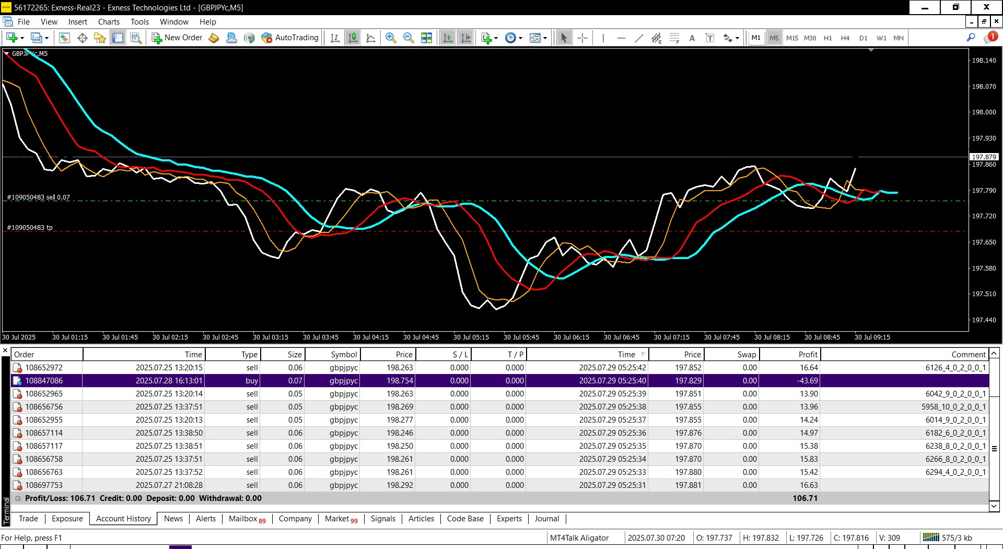Click the Zoom In magnifier icon

(x=390, y=38)
